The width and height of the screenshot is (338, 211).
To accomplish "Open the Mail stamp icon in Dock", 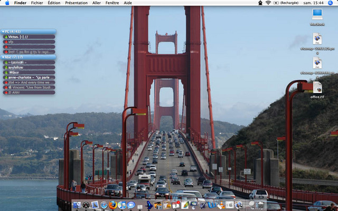I will [x=95, y=205].
